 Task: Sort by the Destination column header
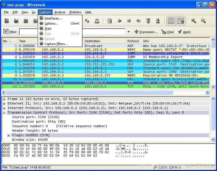(105, 41)
